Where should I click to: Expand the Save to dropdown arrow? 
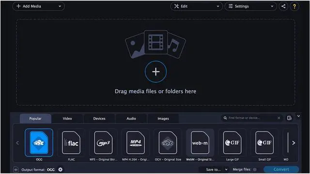[226, 170]
